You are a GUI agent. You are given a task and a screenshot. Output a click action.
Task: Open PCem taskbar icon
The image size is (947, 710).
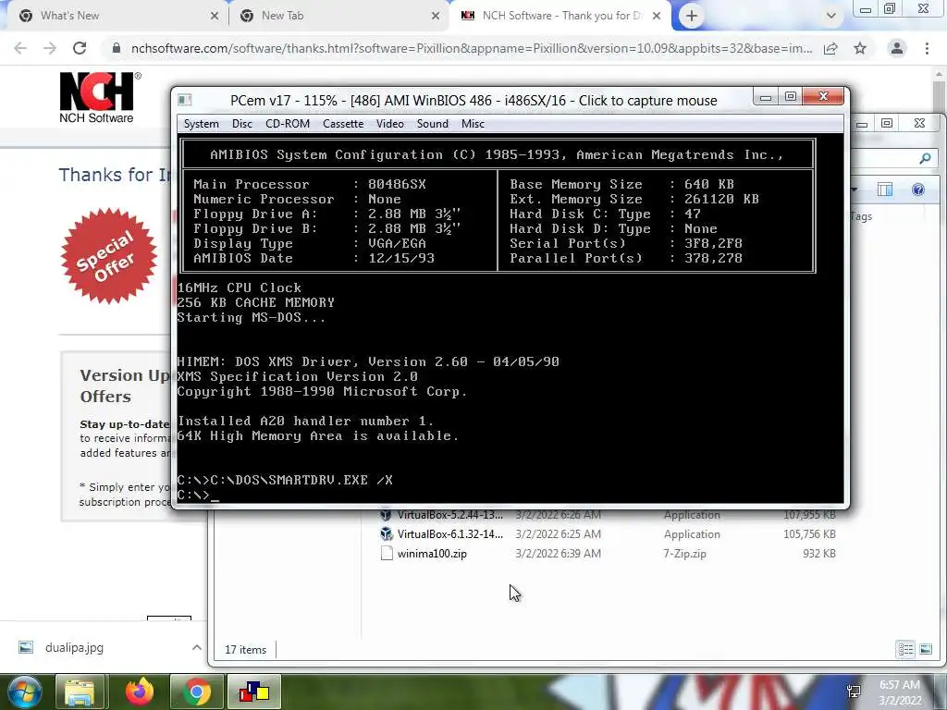254,692
